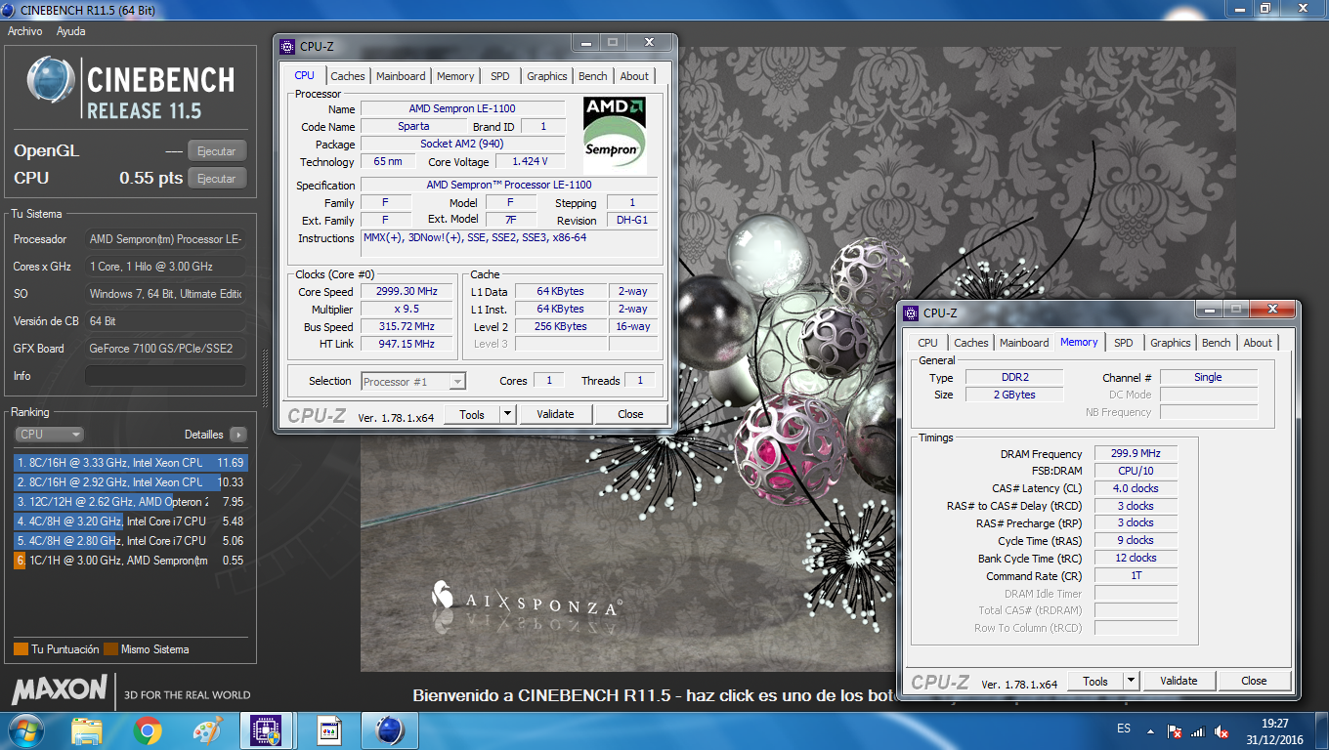1329x750 pixels.
Task: Click the MAXON logo
Action: [x=59, y=689]
